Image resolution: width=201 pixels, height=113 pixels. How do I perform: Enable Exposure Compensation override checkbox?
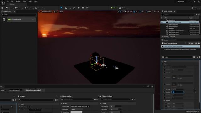pos(165,70)
